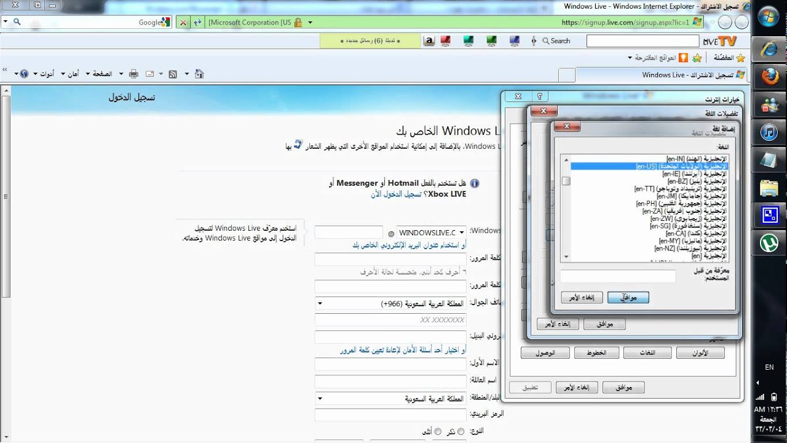Open iTunes from the taskbar
The width and height of the screenshot is (787, 443).
click(769, 132)
